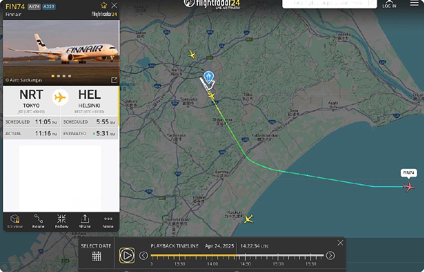Share this flight
The image size is (424, 272).
pyautogui.click(x=84, y=221)
